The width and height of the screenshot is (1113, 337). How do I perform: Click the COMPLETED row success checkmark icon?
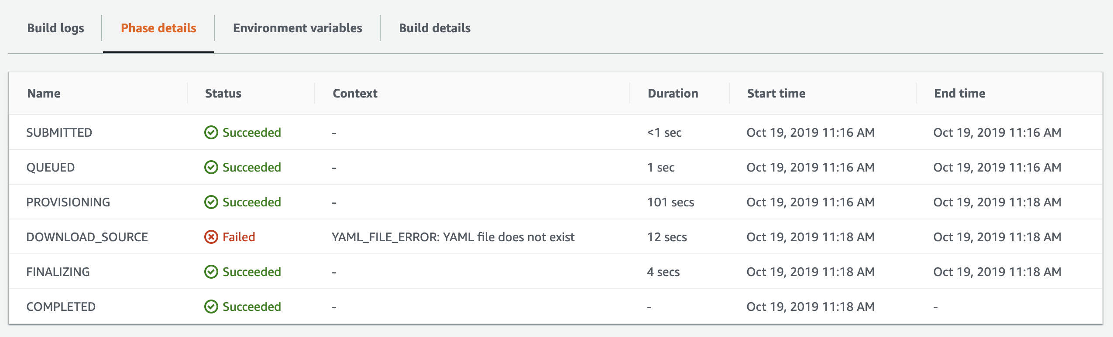click(211, 307)
